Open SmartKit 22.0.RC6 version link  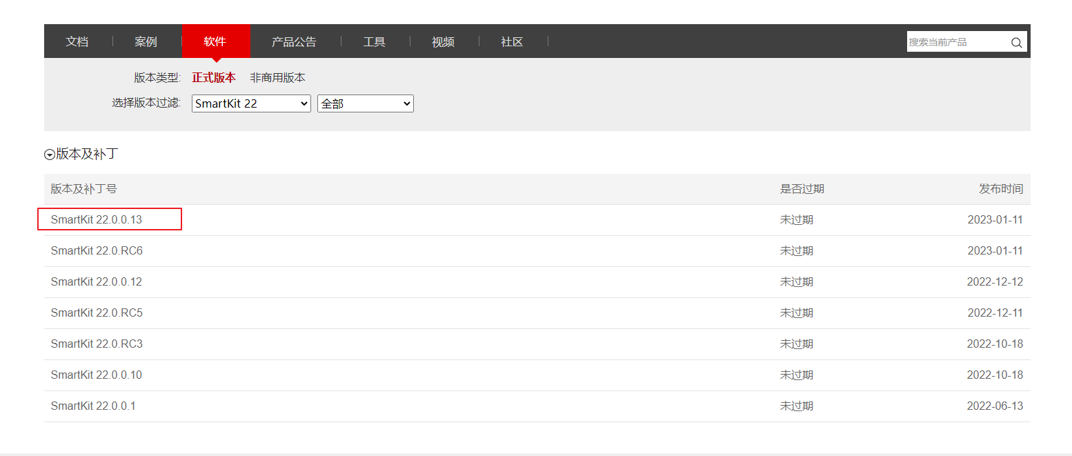[x=97, y=250]
